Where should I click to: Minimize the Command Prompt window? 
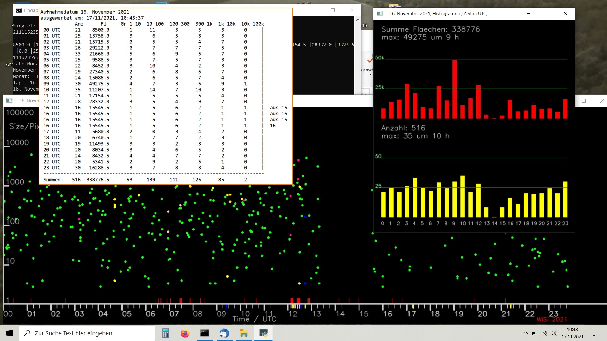click(315, 10)
